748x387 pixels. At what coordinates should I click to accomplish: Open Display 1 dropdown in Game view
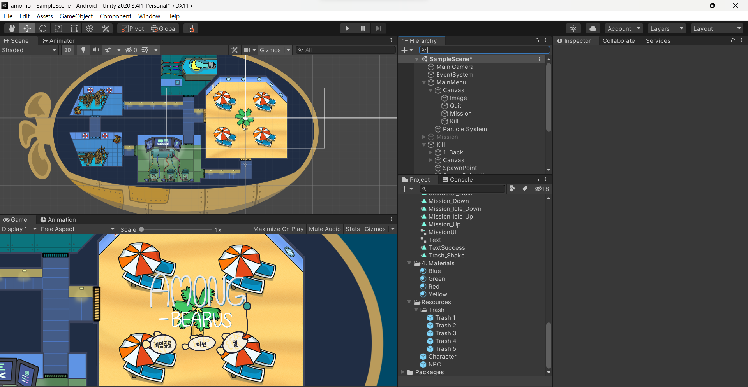pyautogui.click(x=19, y=229)
